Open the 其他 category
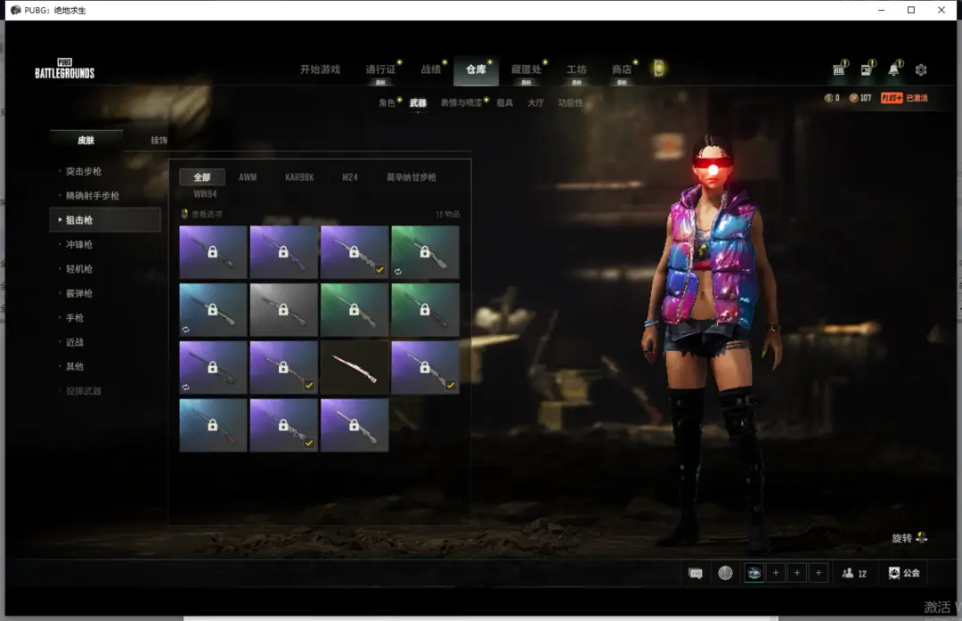 (x=75, y=366)
